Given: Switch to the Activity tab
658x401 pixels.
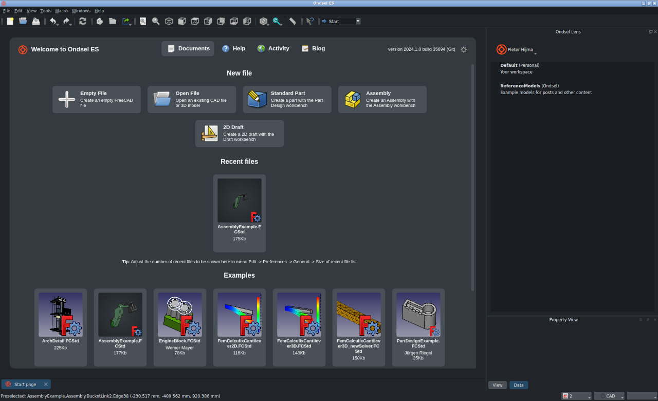Looking at the screenshot, I should [x=273, y=48].
